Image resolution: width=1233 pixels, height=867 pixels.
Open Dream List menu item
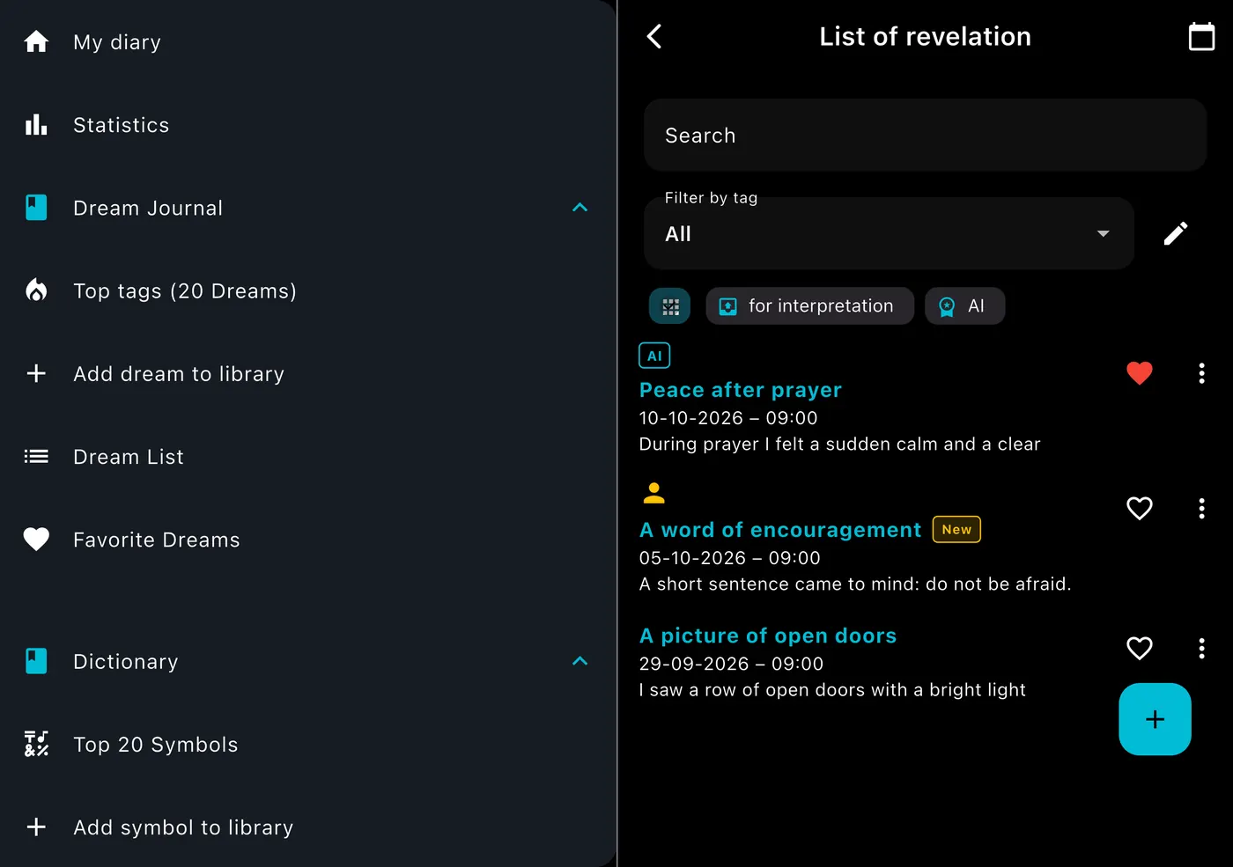pos(308,456)
